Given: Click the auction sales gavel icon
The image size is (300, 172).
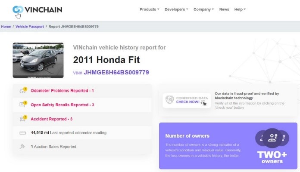Looking at the screenshot, I should pyautogui.click(x=22, y=147).
